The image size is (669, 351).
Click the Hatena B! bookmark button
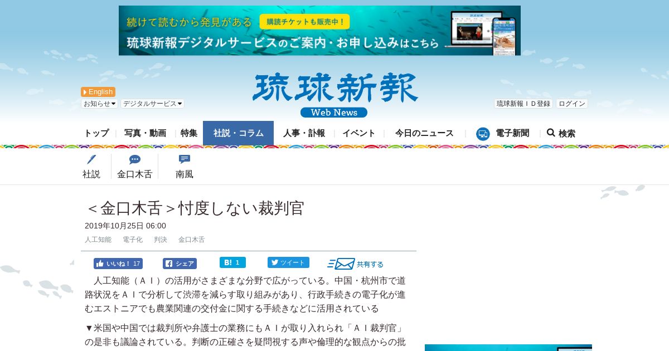coord(232,262)
